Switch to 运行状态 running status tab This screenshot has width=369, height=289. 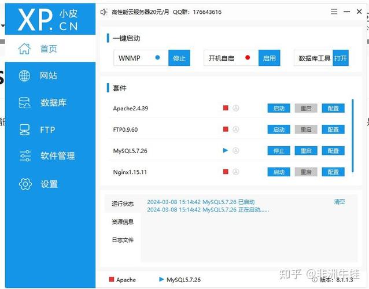coord(123,203)
